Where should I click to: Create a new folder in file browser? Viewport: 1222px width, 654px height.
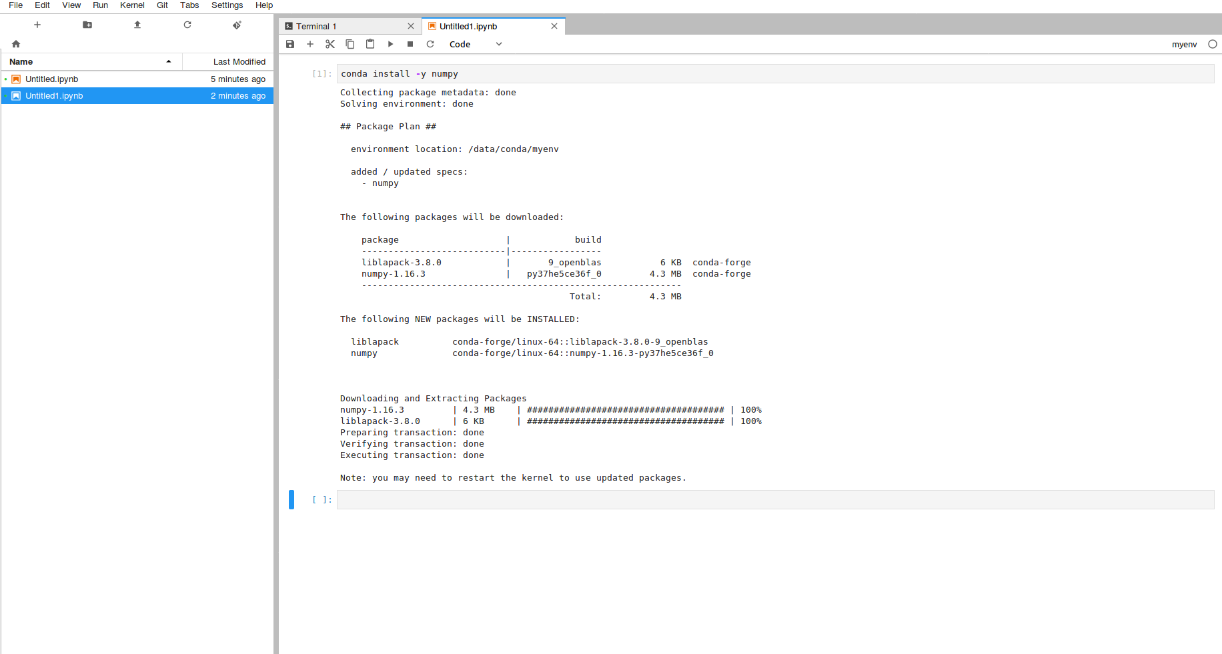click(x=87, y=25)
